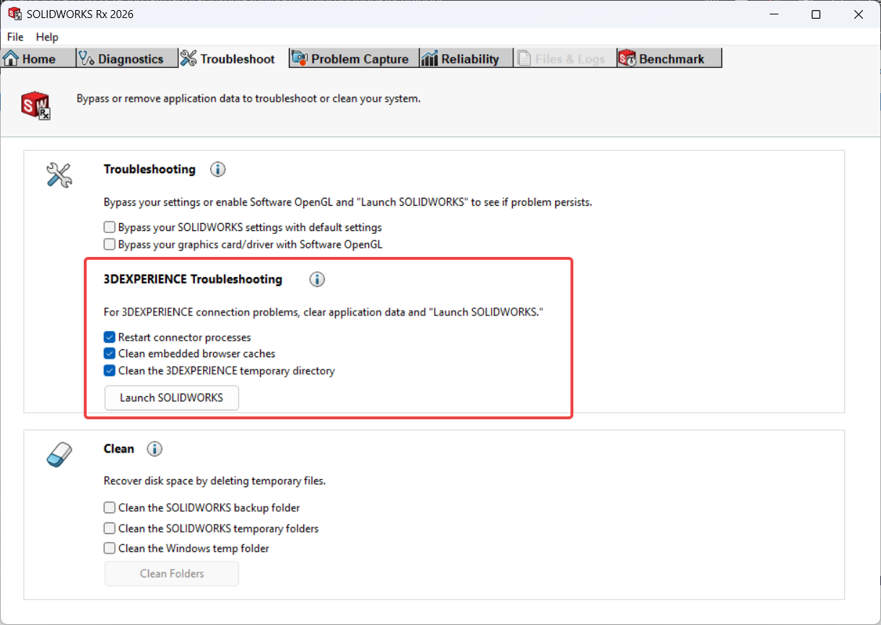
Task: Click the 3DEXPERIENCE Troubleshooting heading text
Action: pyautogui.click(x=193, y=279)
